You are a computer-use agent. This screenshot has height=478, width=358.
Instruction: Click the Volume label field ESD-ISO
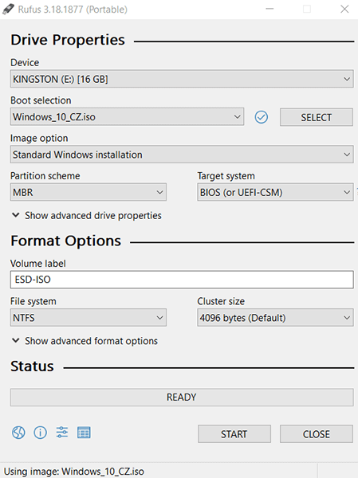point(182,280)
